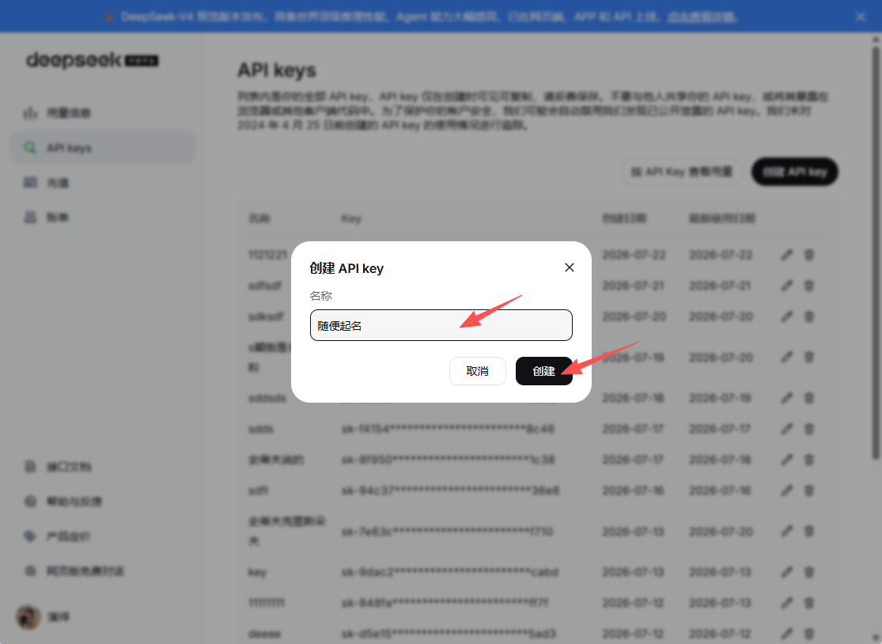Edit the 1121221 key row
The image size is (882, 644).
coord(786,255)
